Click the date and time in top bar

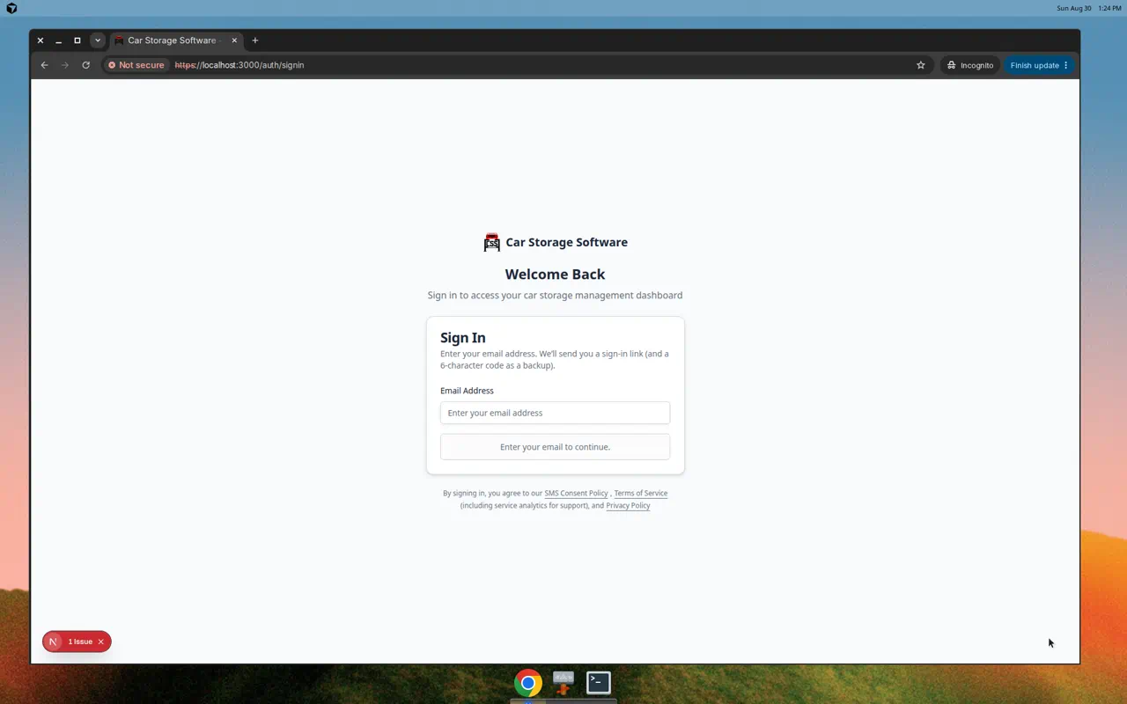1089,8
